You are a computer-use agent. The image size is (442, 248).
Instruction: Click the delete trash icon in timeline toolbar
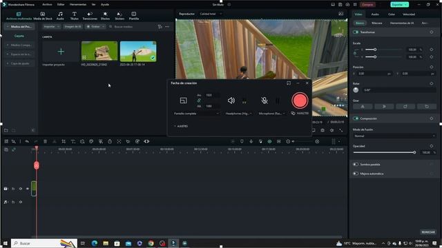point(45,141)
